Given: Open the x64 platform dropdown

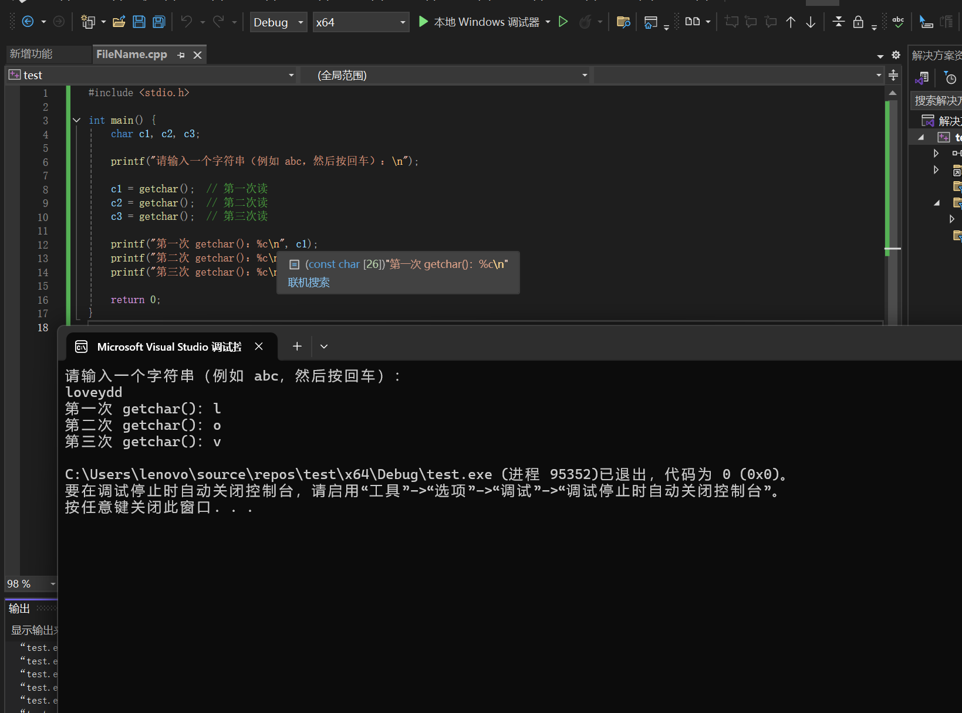Looking at the screenshot, I should pyautogui.click(x=360, y=22).
